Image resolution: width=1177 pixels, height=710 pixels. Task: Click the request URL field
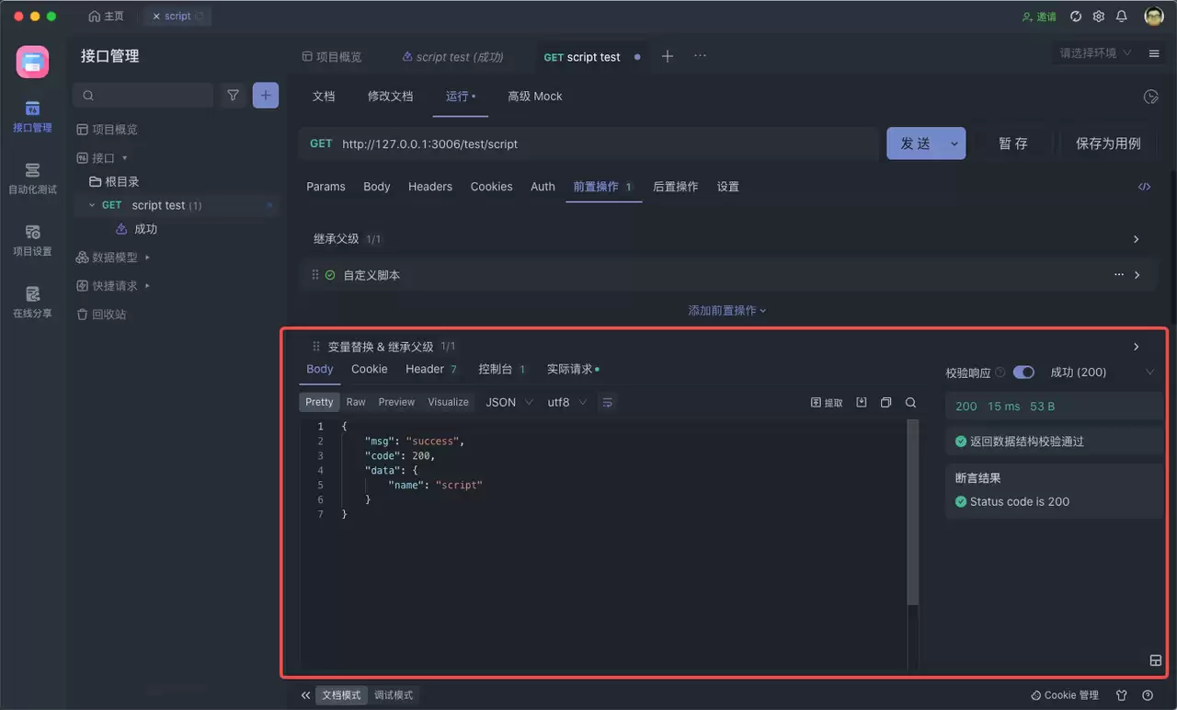pos(588,143)
